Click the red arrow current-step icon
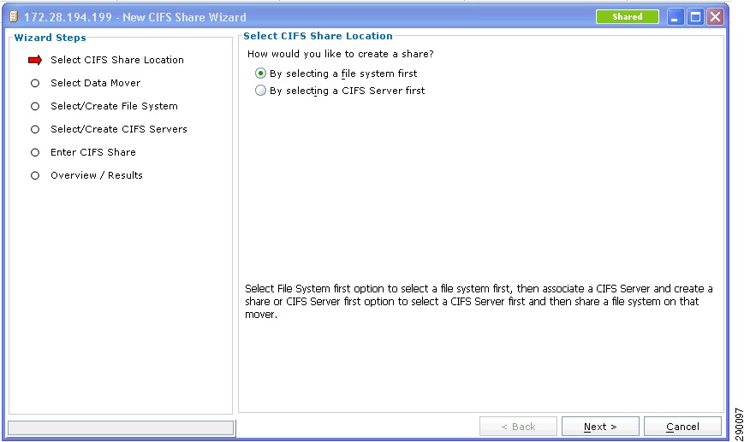 click(35, 60)
